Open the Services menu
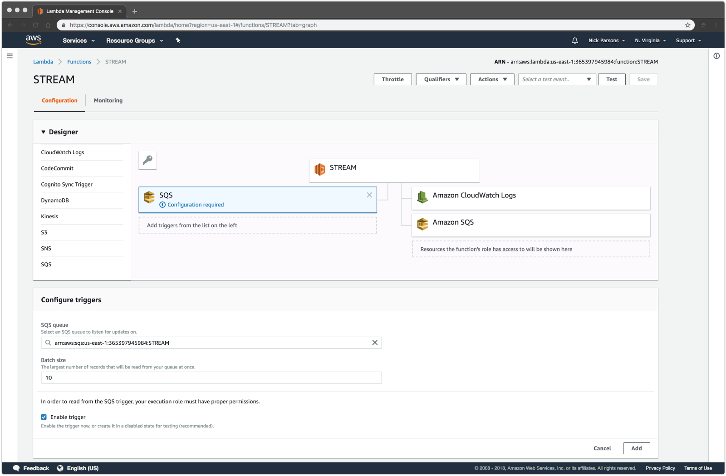 (x=78, y=40)
